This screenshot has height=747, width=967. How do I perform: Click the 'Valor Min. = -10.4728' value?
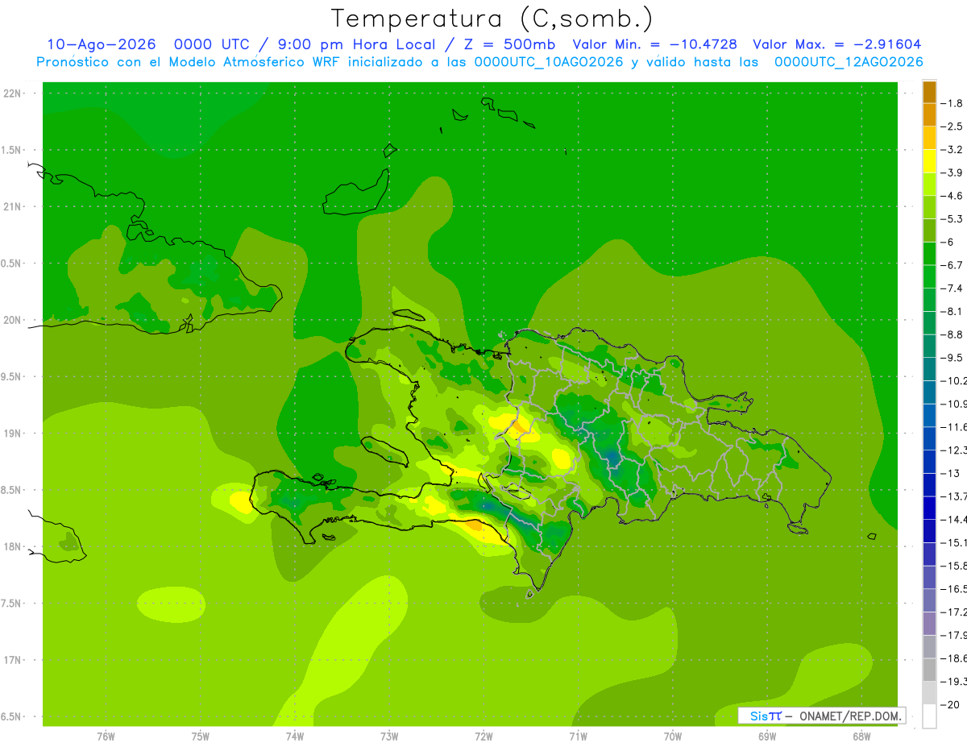[x=654, y=44]
